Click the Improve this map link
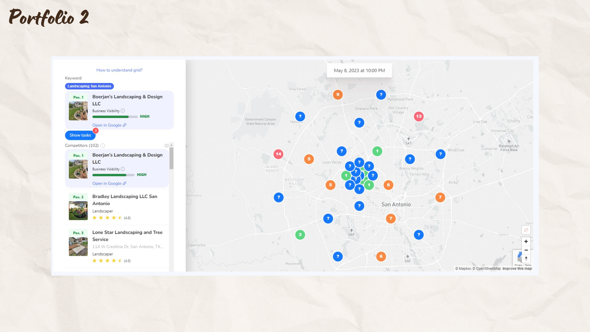The image size is (590, 332). click(x=517, y=269)
